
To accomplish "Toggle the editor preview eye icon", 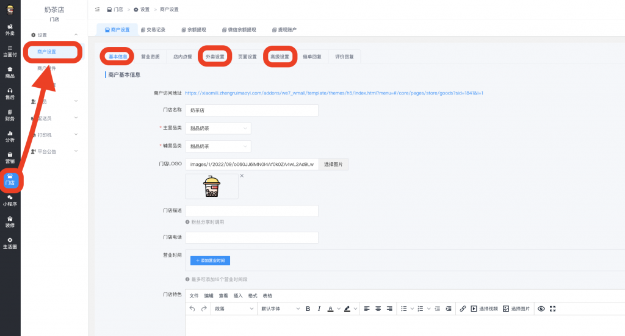I will [541, 309].
